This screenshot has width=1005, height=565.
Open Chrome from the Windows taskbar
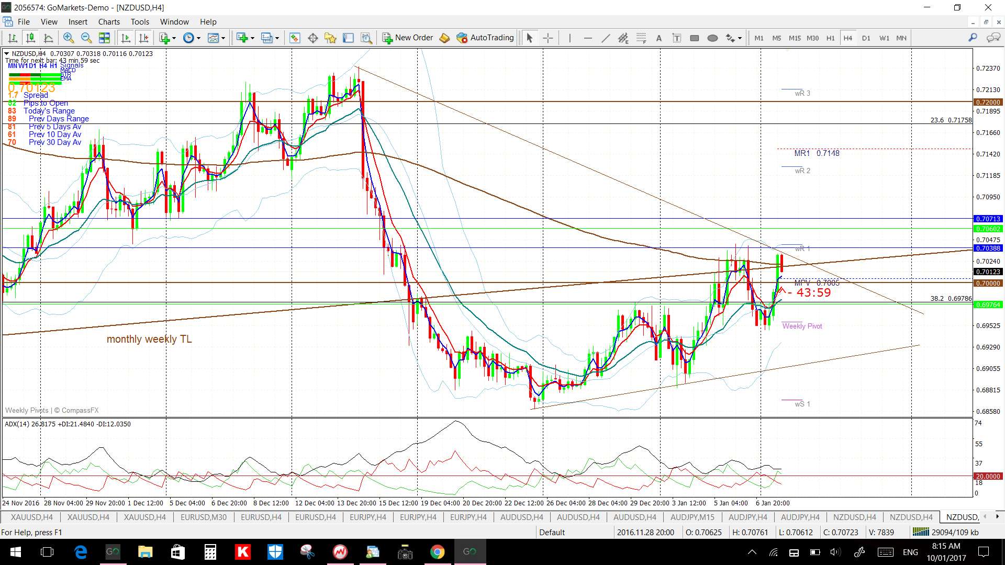point(437,551)
